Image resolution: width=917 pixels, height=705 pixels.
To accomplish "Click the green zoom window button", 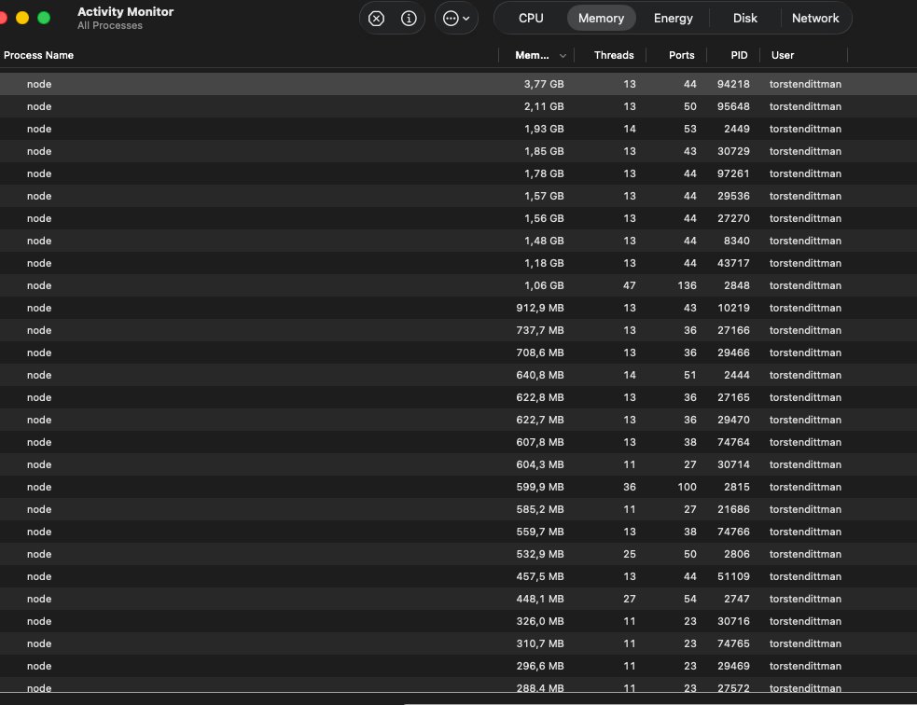I will (x=44, y=18).
